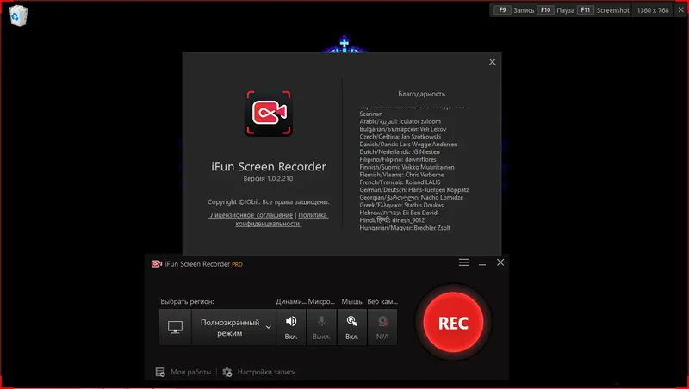Open the Лицензионное соглашение link
Screen dimensions: 689x389
[x=251, y=215]
